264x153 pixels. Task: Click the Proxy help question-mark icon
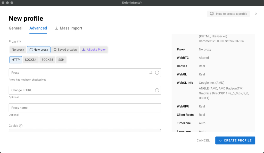tap(19, 42)
